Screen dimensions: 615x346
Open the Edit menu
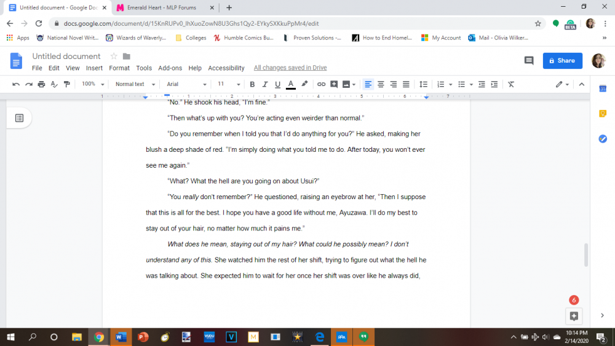[54, 68]
